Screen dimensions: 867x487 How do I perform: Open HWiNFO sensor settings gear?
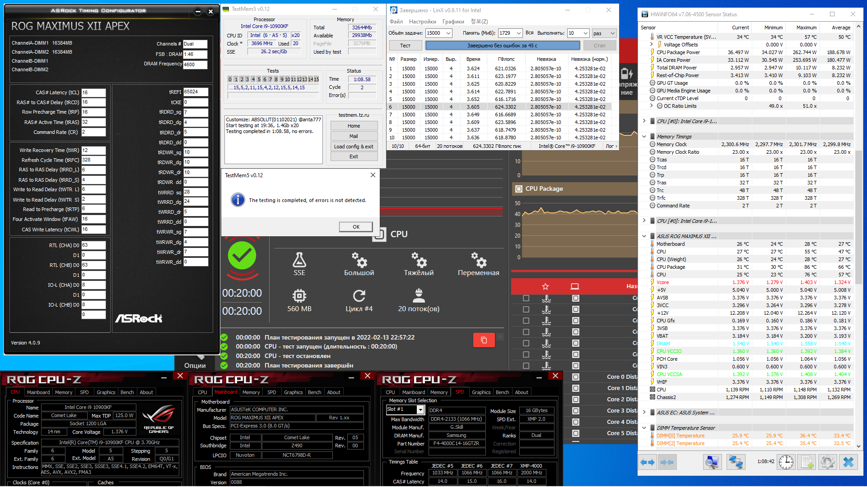click(x=827, y=462)
